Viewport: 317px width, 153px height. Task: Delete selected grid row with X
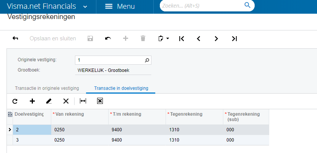coord(66,101)
